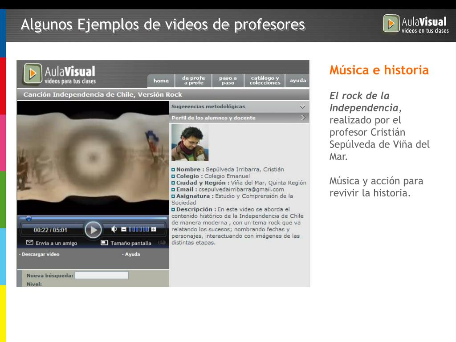This screenshot has height=342, width=456.
Task: Expand Sugerencias metodológicas with its chevron
Action: [x=302, y=107]
